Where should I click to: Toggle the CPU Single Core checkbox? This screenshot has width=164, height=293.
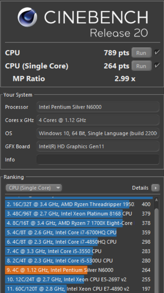[x=157, y=65]
